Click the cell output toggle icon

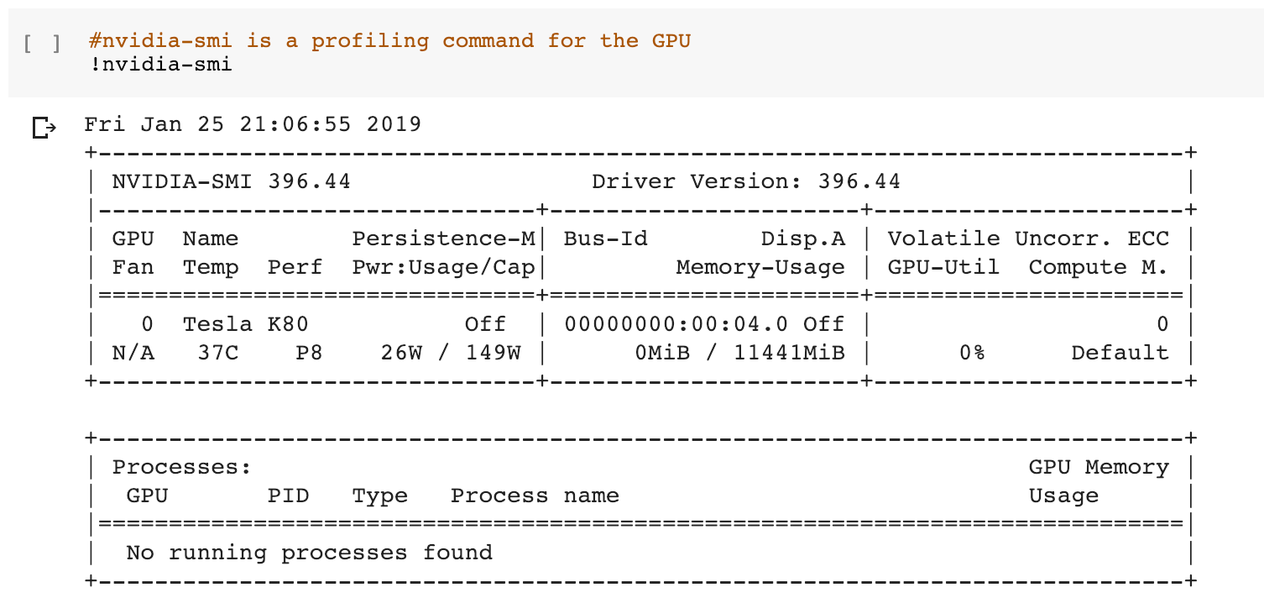point(44,128)
